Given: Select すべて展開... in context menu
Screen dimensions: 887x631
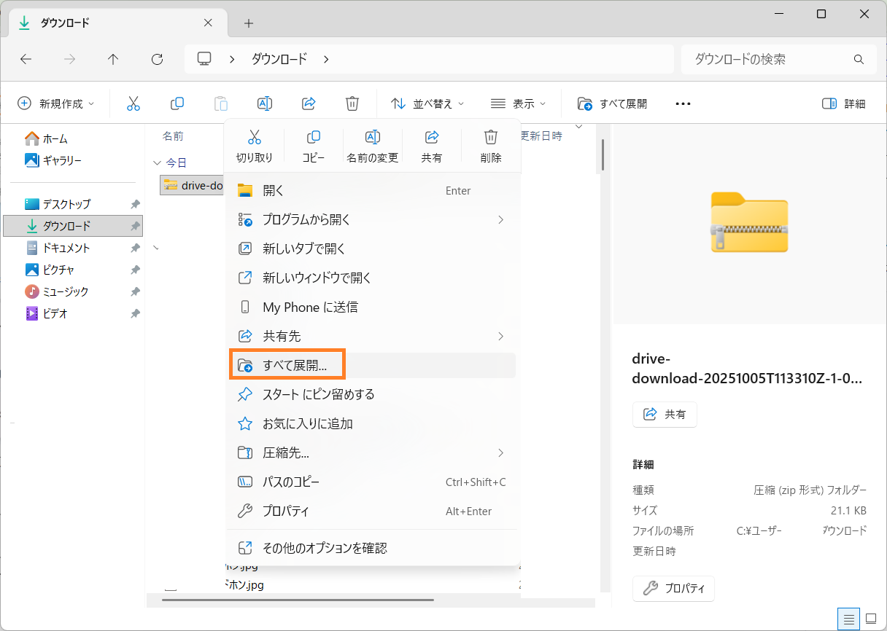Looking at the screenshot, I should (x=295, y=366).
